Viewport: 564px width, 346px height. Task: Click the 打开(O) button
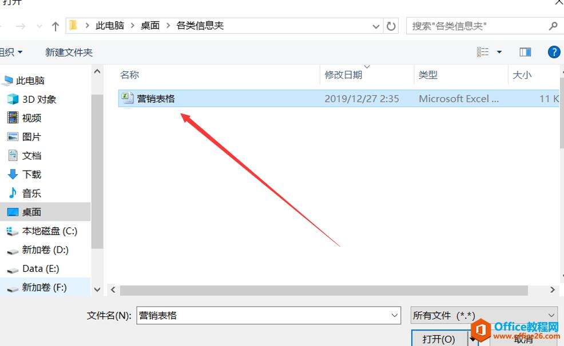click(x=439, y=339)
